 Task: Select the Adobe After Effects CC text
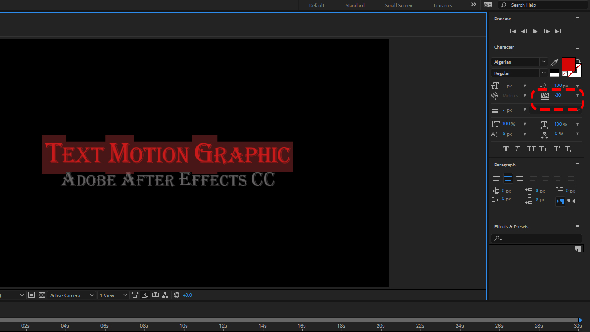[168, 179]
